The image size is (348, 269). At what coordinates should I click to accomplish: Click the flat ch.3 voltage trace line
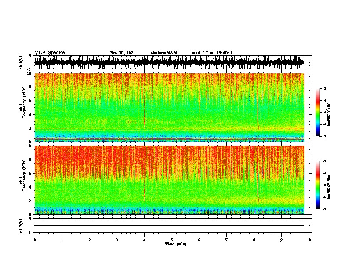pos(169,226)
